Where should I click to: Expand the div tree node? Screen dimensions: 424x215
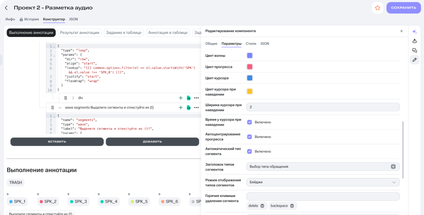[x=73, y=98]
